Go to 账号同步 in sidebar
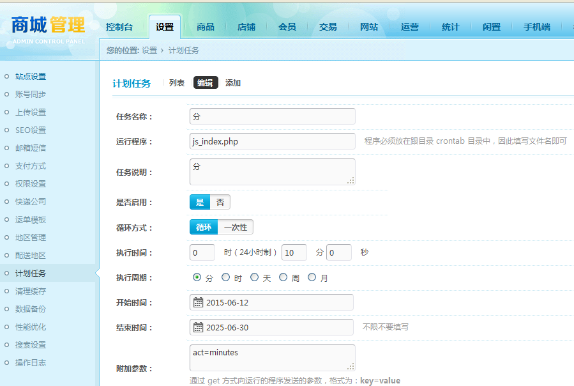The height and width of the screenshot is (386, 574). [31, 94]
